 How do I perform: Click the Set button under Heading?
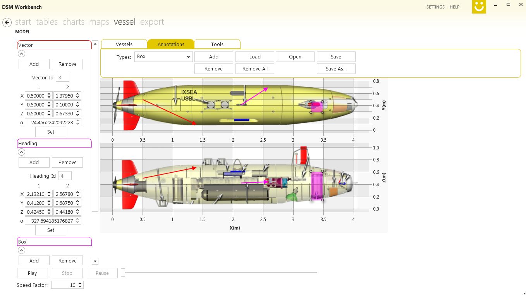[51, 230]
